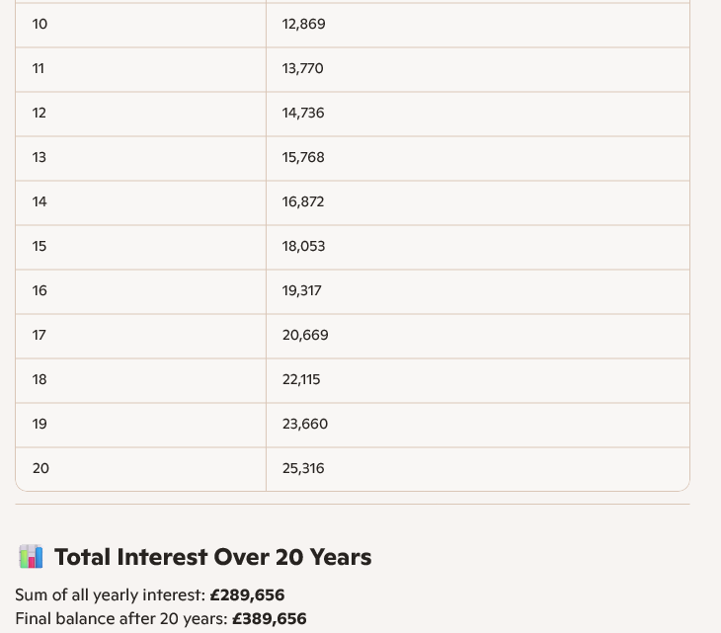Image resolution: width=721 pixels, height=633 pixels.
Task: Select the year 10 row cell
Action: [x=40, y=24]
